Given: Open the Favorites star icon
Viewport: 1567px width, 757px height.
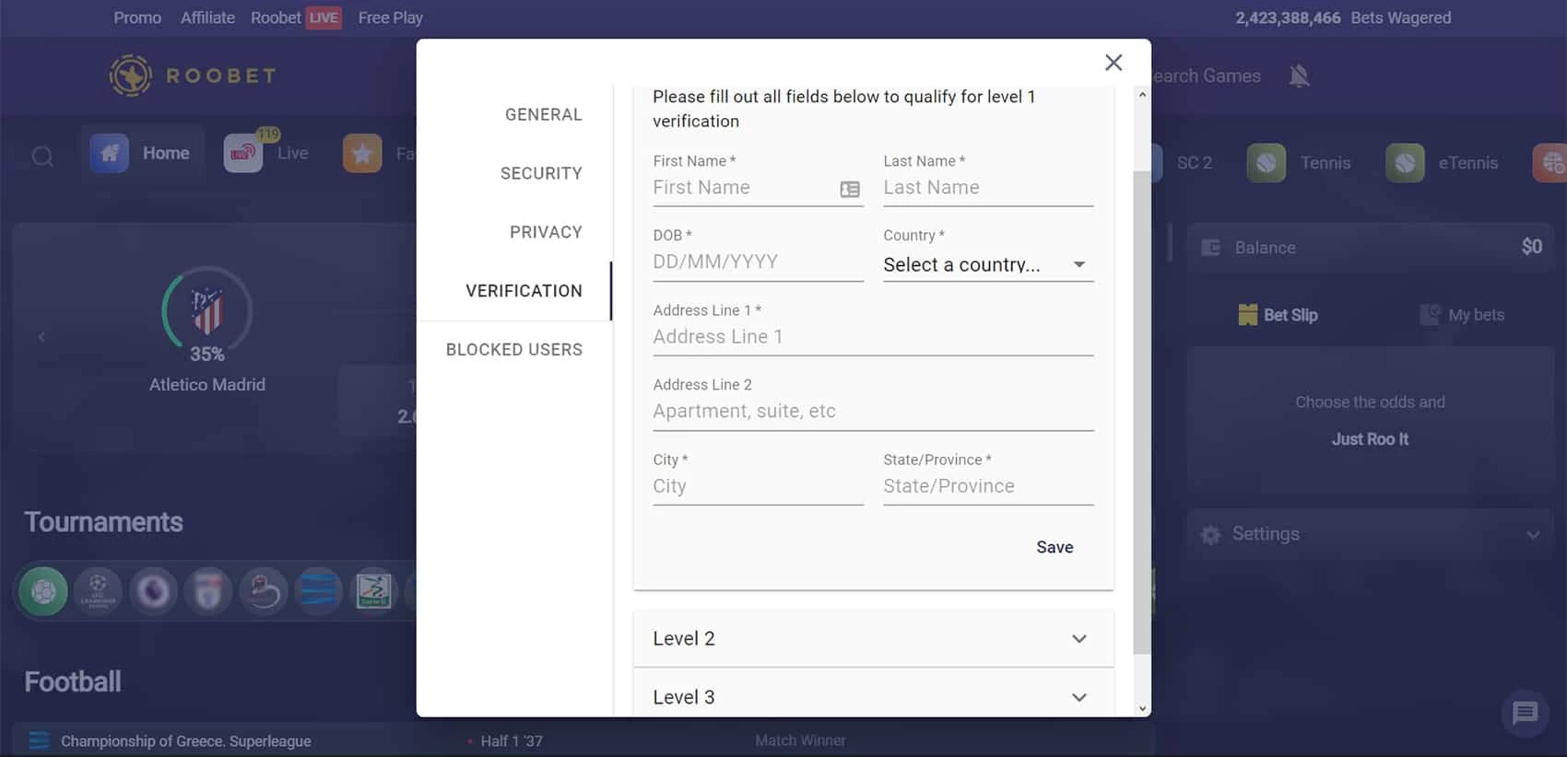Looking at the screenshot, I should (x=362, y=154).
